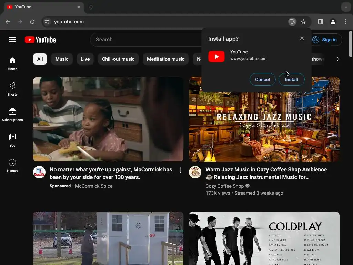Viewport: 353px width, 265px height.
Task: Dismiss the Install app dialog with X
Action: coord(302,39)
